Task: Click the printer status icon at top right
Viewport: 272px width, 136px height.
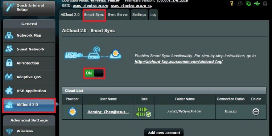Action: (x=265, y=3)
